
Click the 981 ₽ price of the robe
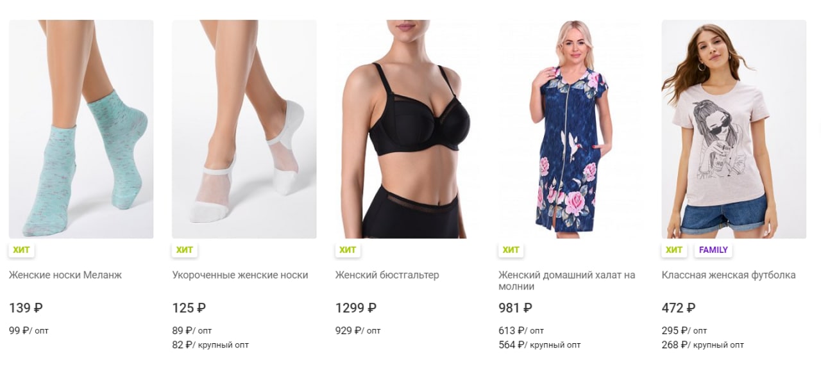516,308
